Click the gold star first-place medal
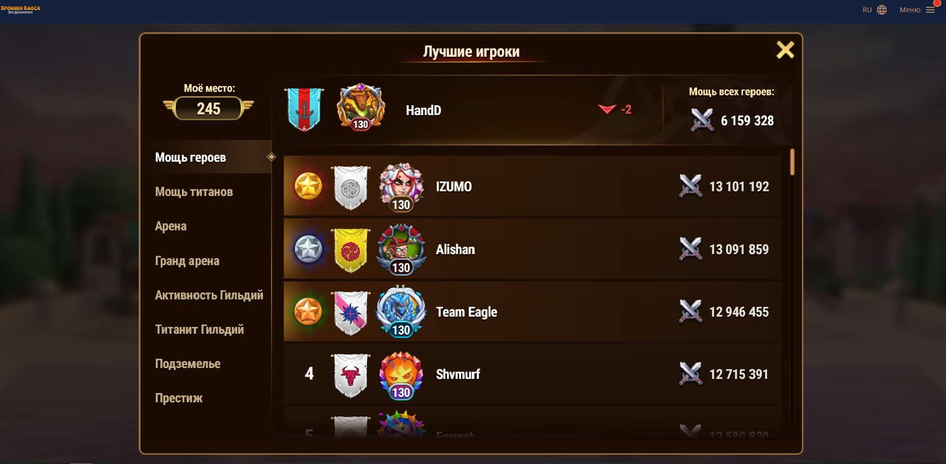Screen dimensions: 946x464 point(308,186)
